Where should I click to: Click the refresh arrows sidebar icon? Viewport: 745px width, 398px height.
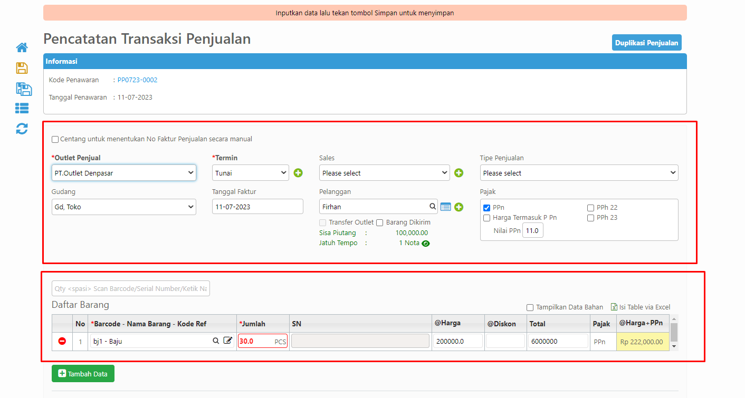tap(22, 129)
